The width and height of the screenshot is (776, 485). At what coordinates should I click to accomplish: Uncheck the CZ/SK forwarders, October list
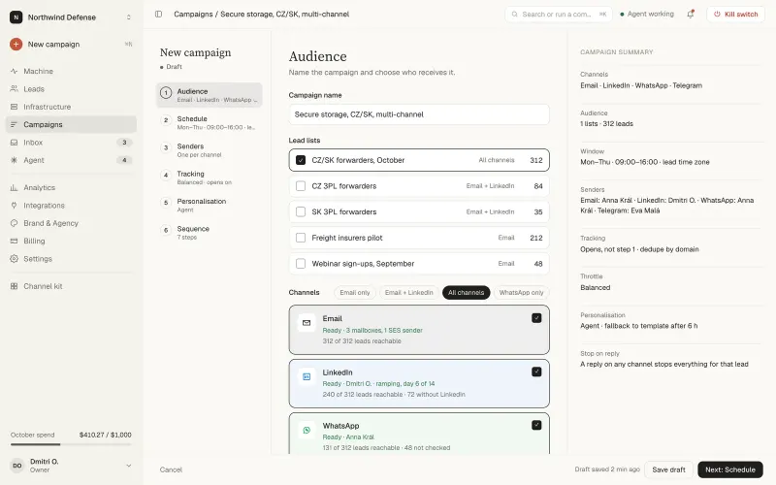pos(301,160)
